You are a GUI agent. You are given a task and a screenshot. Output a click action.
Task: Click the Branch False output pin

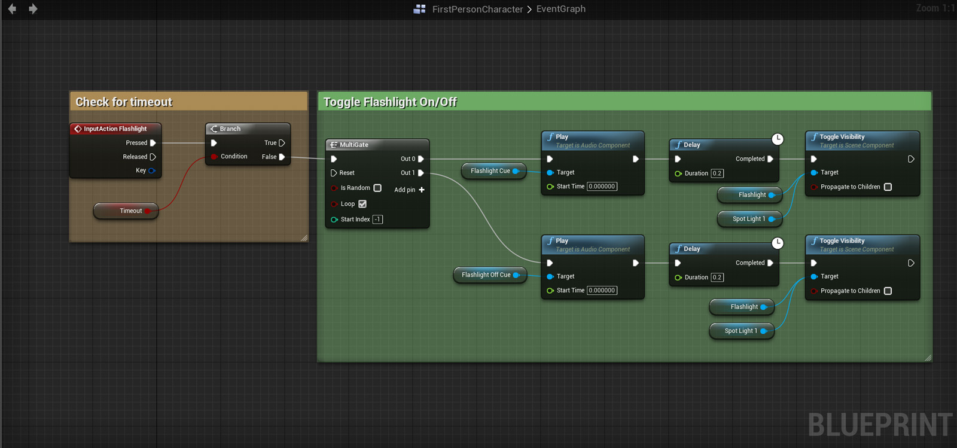pyautogui.click(x=282, y=157)
